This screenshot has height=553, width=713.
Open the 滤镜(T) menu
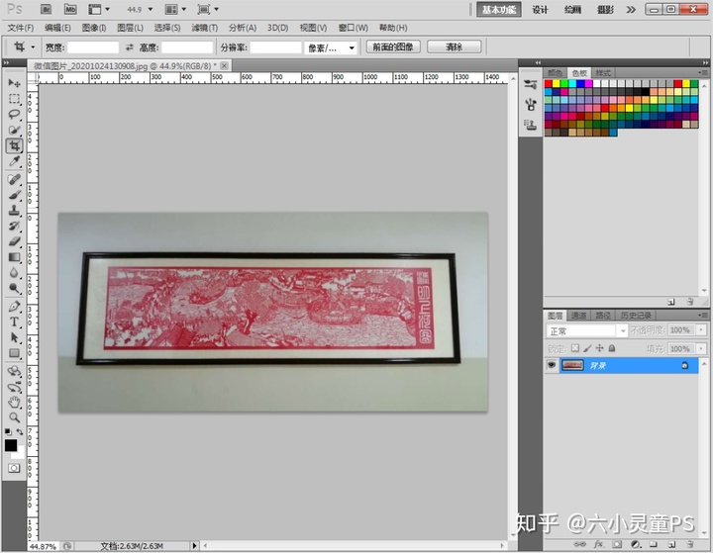tap(205, 28)
